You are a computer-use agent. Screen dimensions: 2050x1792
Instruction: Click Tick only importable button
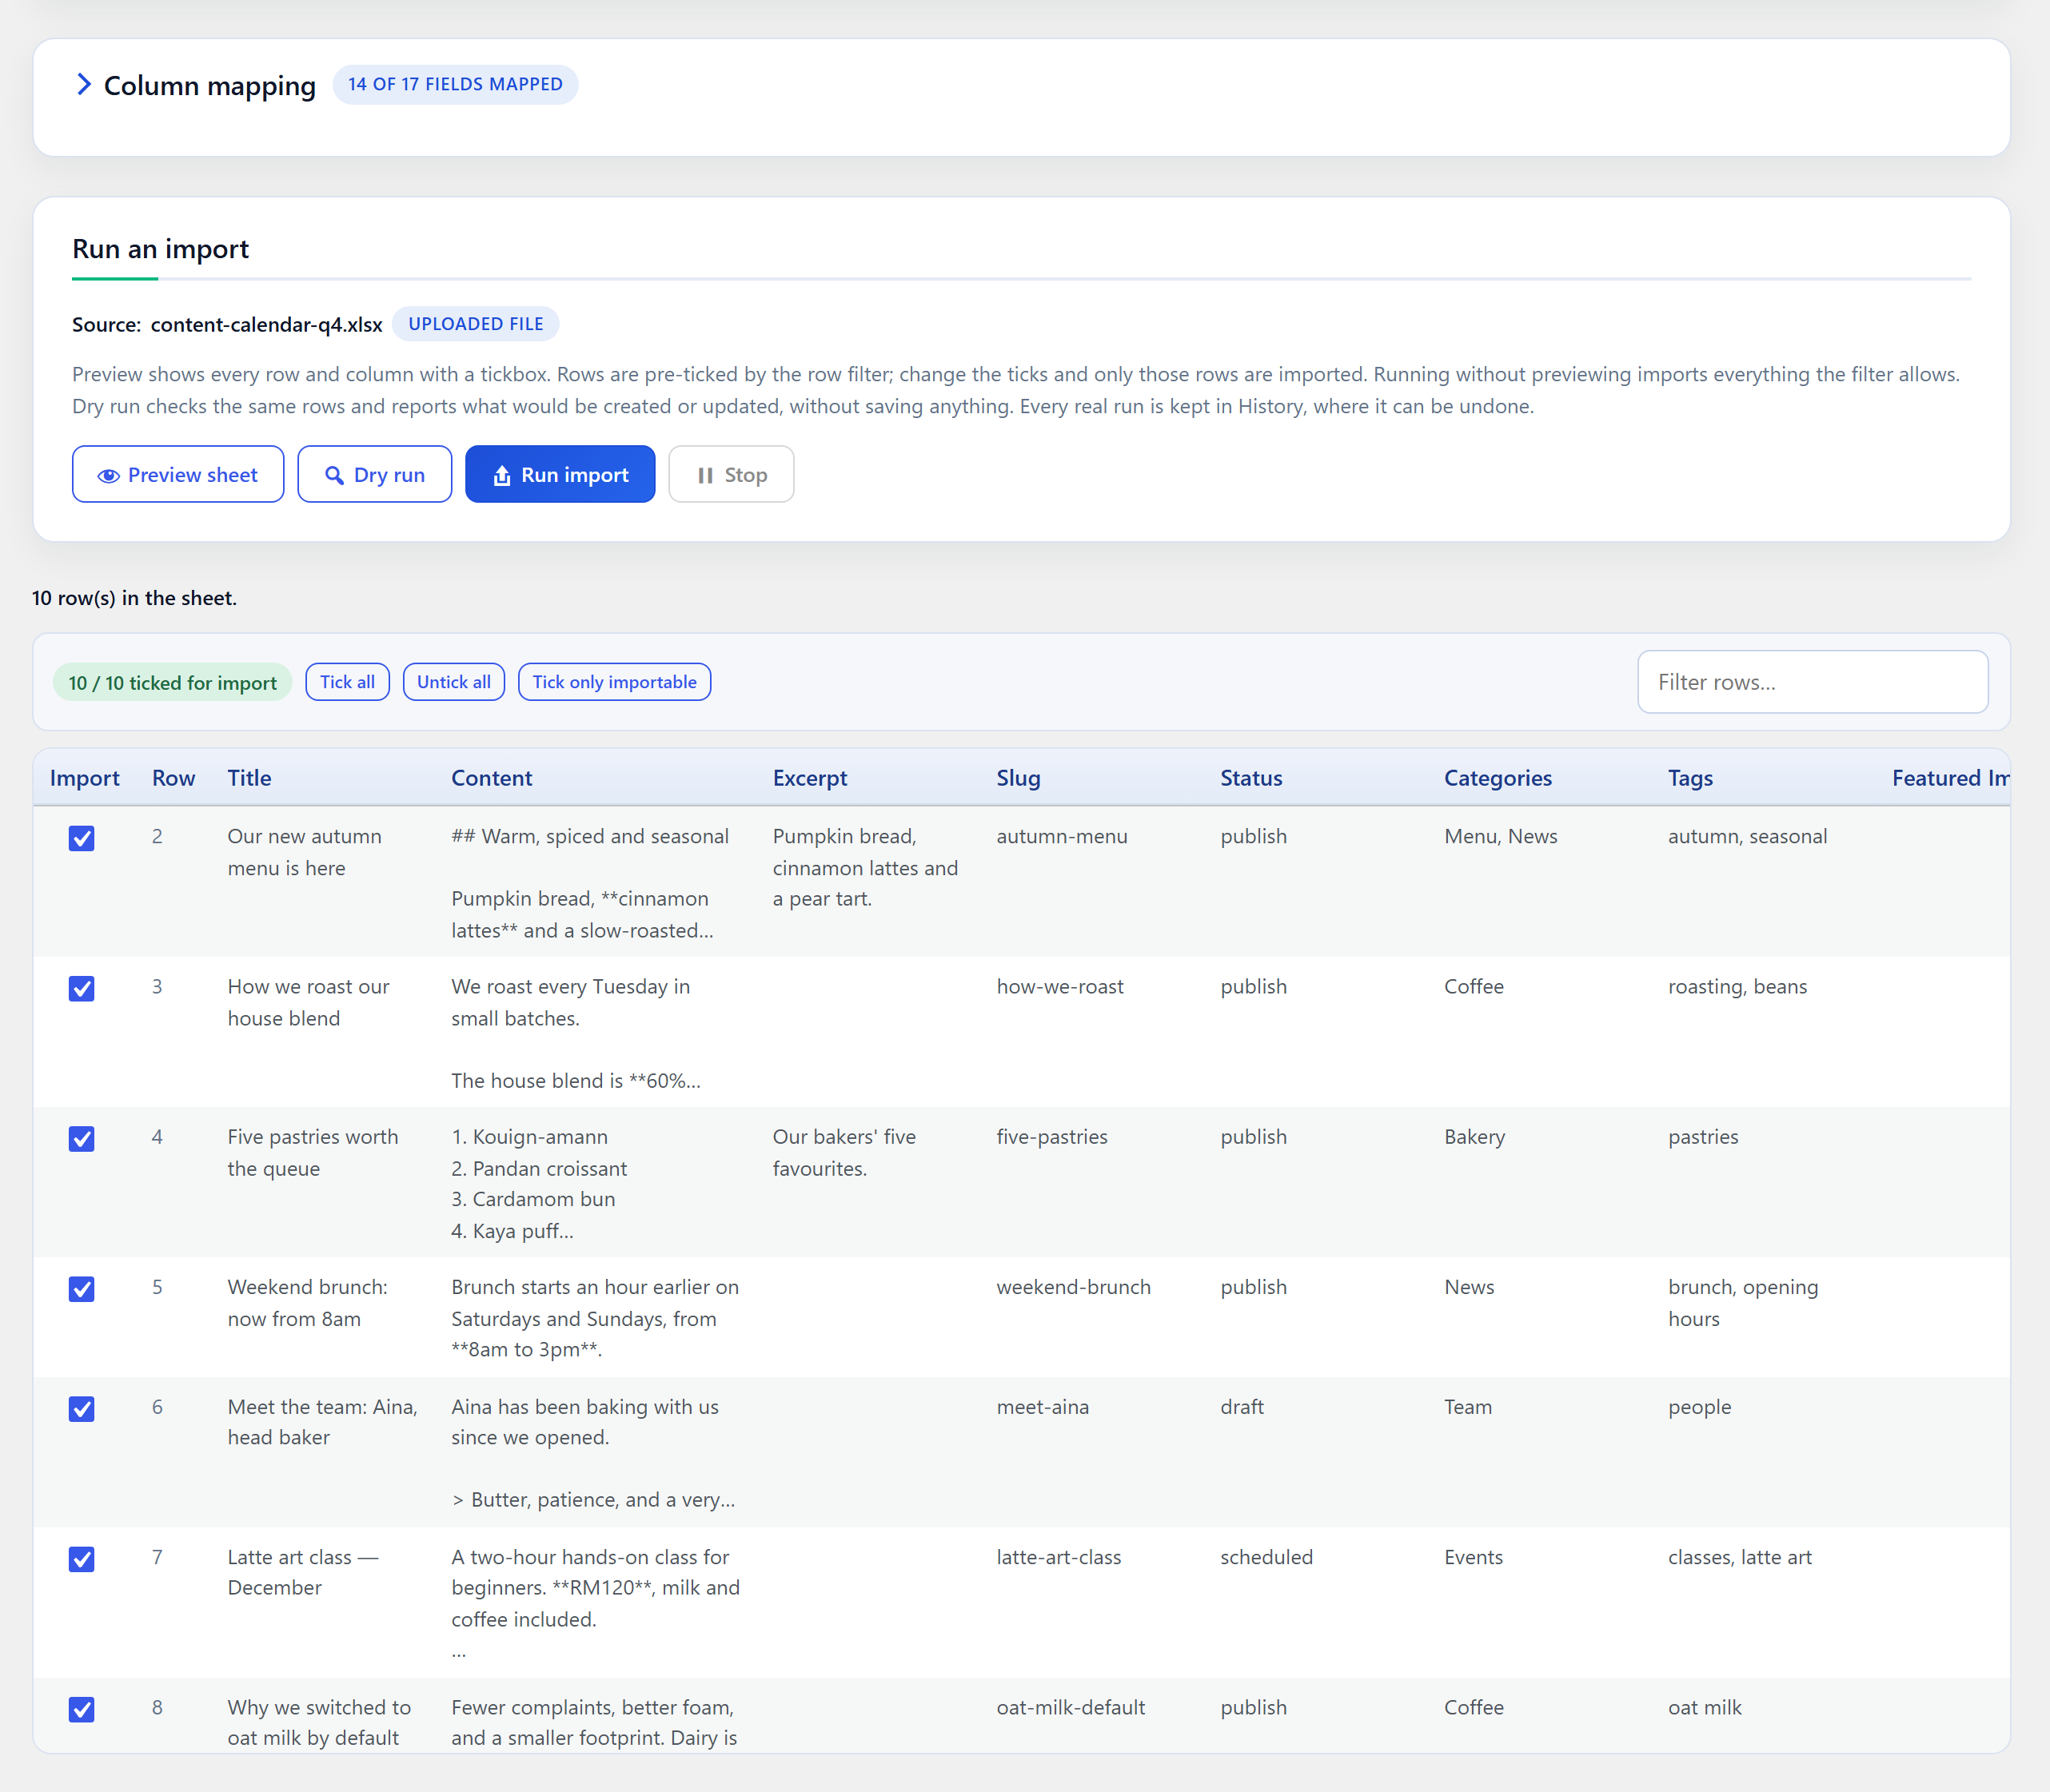tap(614, 682)
